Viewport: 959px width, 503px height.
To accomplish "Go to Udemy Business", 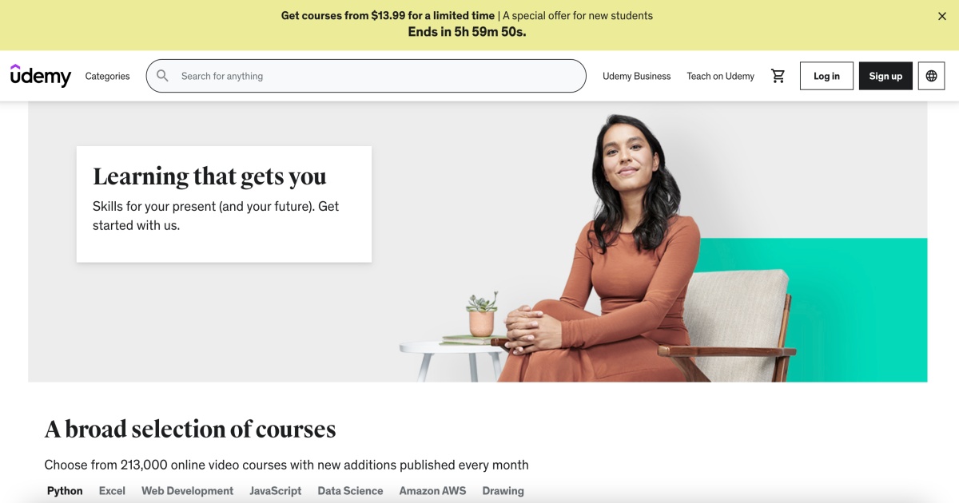I will 636,76.
